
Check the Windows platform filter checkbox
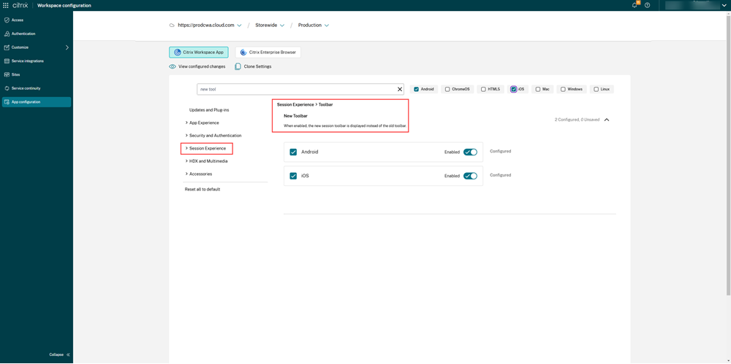563,89
